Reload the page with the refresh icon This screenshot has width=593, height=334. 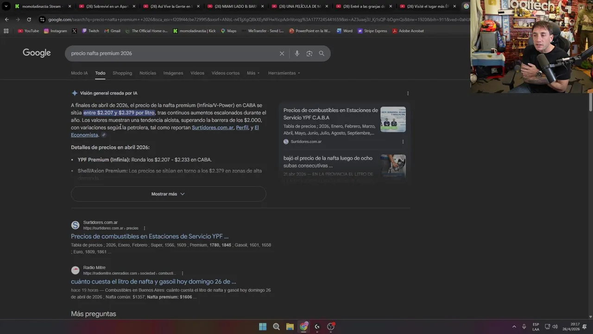pos(29,19)
